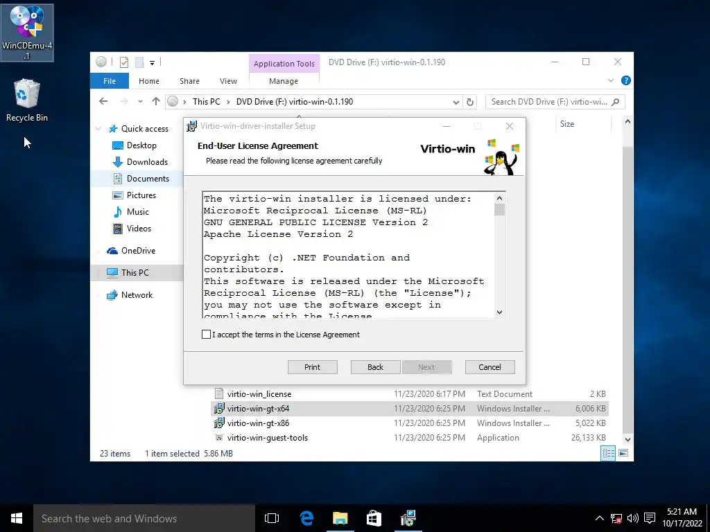710x532 pixels.
Task: Open Videos in the navigation pane
Action: click(131, 229)
